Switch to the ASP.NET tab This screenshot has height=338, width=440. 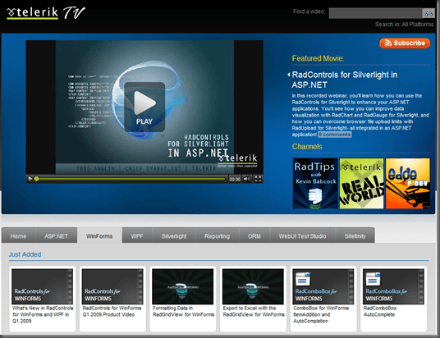pos(56,236)
